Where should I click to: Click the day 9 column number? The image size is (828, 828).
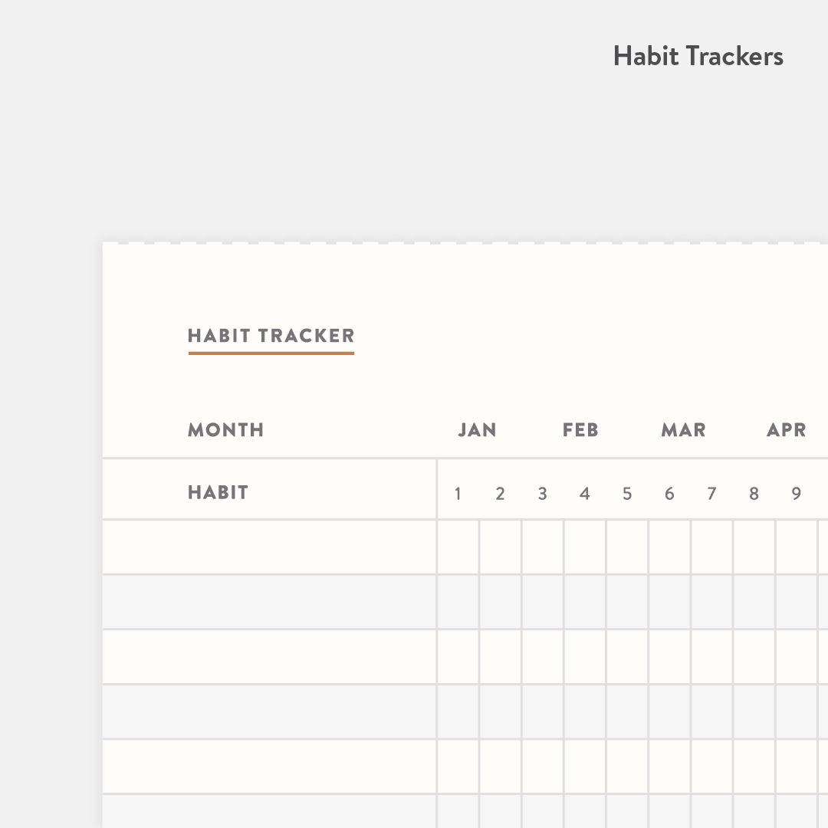[796, 494]
